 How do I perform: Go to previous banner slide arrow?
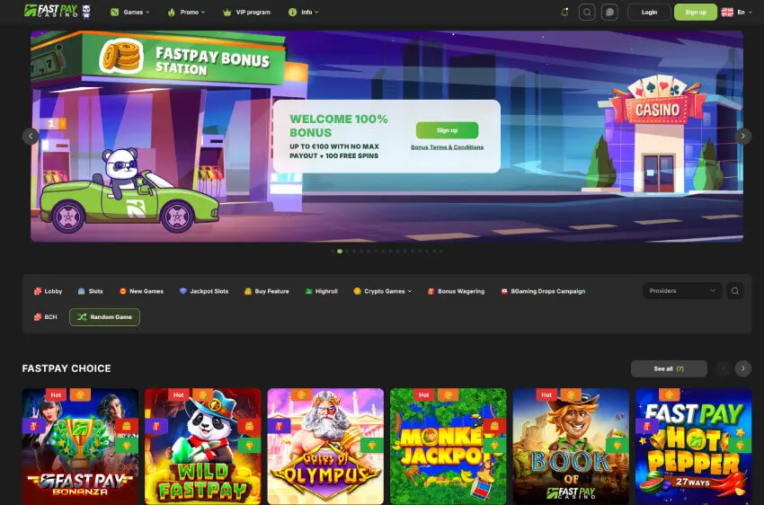(31, 136)
